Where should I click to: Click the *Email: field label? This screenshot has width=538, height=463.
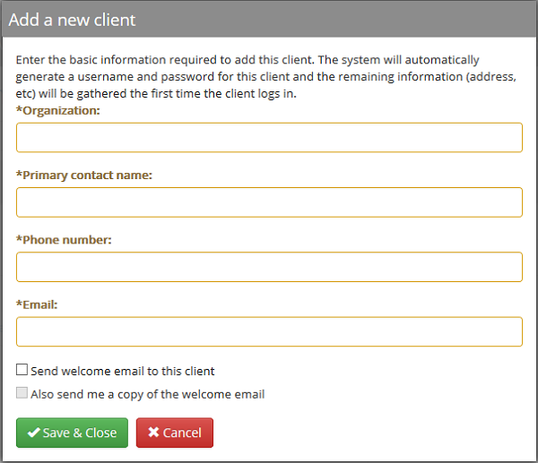[39, 304]
